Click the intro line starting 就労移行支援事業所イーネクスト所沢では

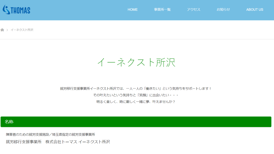click(x=136, y=88)
